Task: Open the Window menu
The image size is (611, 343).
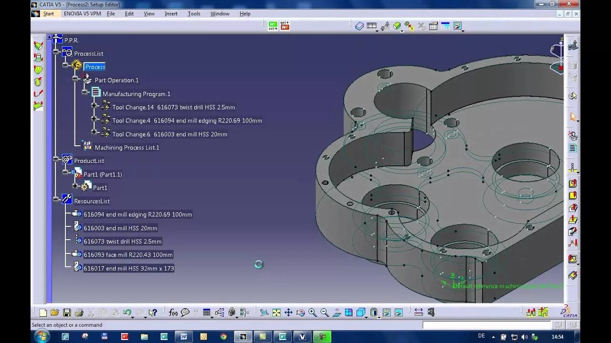Action: tap(220, 14)
